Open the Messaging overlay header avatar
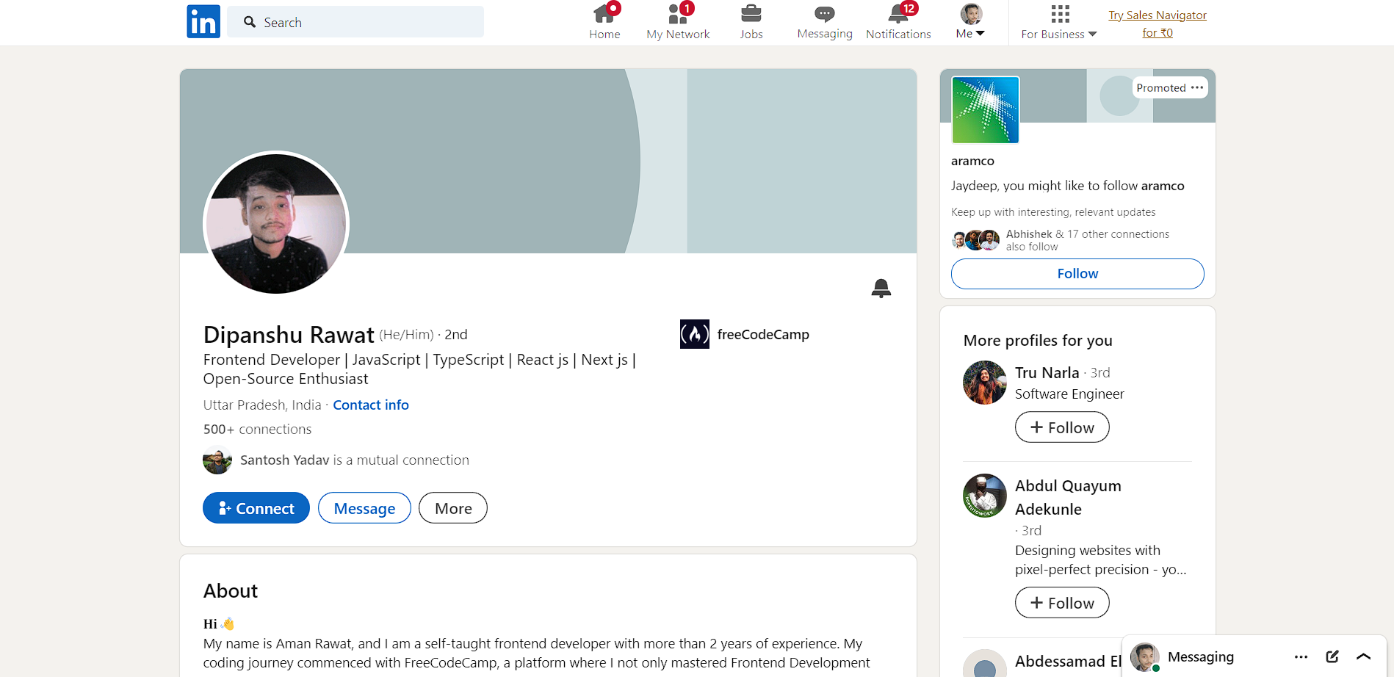The height and width of the screenshot is (677, 1394). click(x=1144, y=657)
